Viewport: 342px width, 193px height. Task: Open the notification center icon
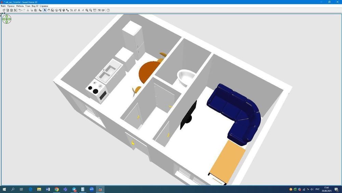click(337, 190)
